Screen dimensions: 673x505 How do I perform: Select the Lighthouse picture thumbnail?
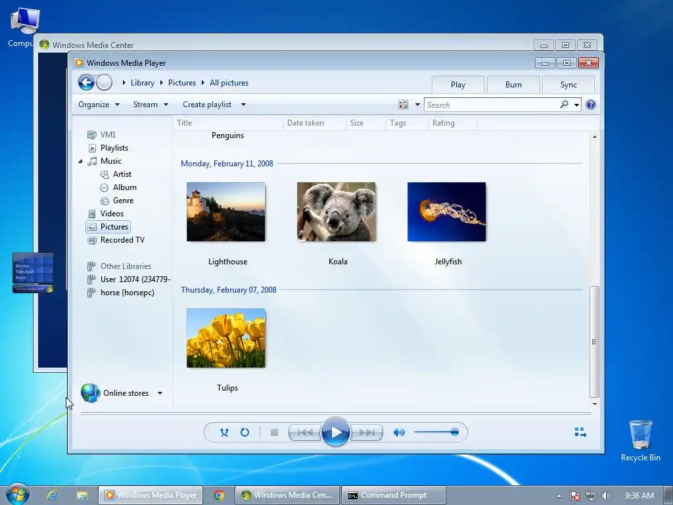click(x=226, y=212)
